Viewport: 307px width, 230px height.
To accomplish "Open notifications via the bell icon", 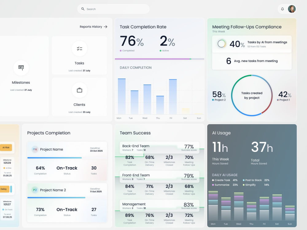I will tap(282, 9).
